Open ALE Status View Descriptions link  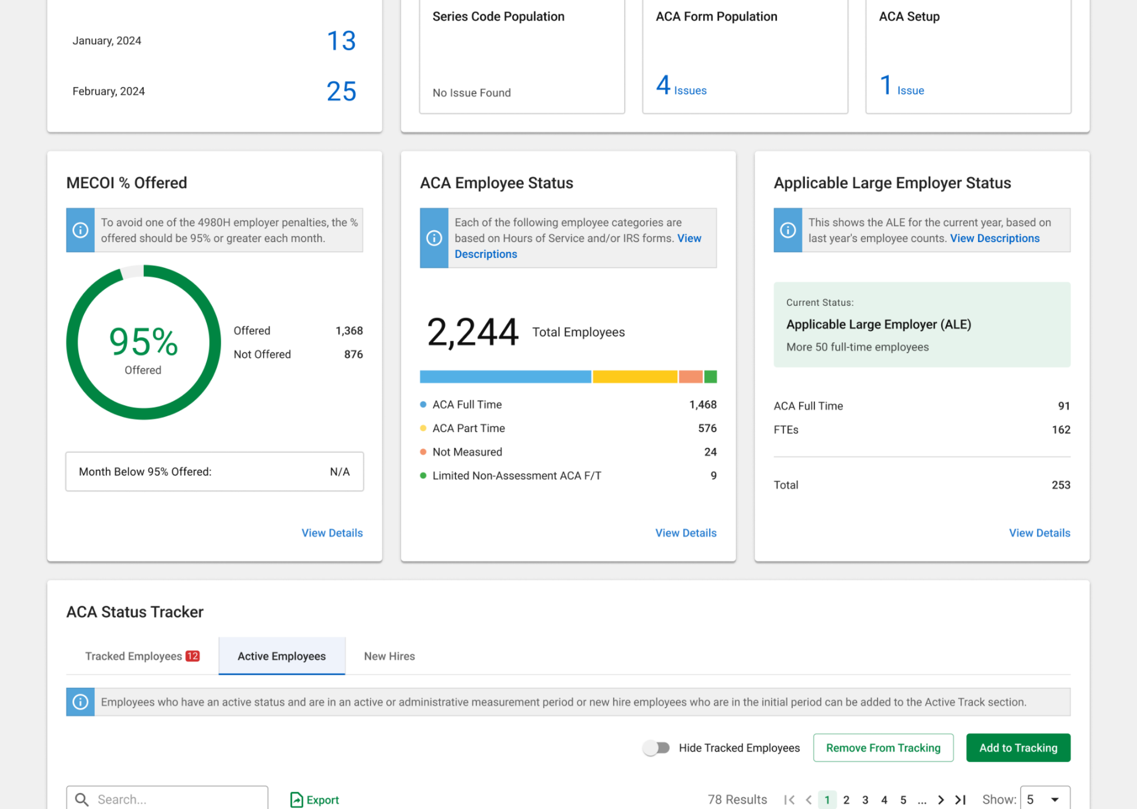click(x=995, y=238)
